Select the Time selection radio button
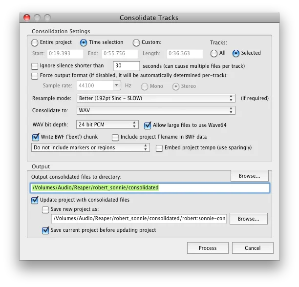This screenshot has width=299, height=287. (84, 42)
